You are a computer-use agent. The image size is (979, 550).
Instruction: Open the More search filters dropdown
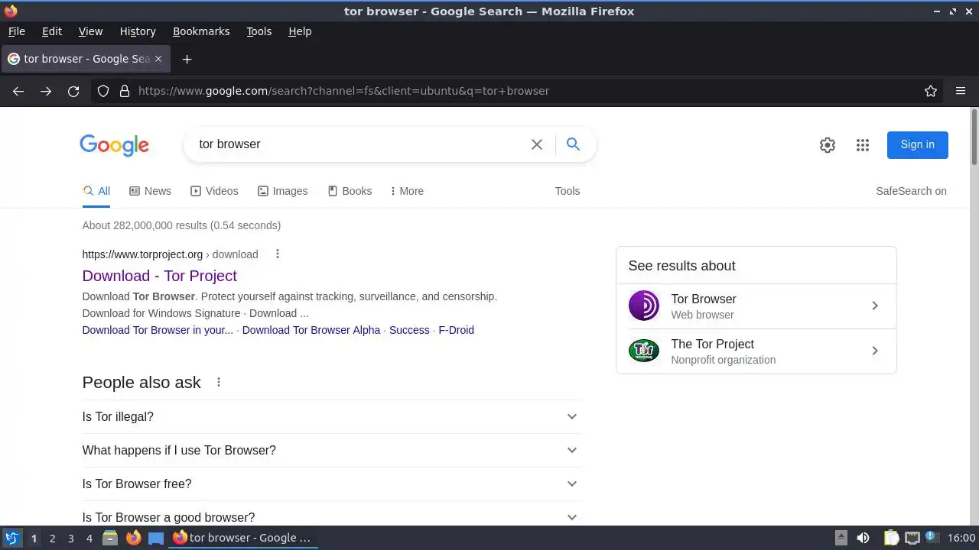(x=406, y=191)
